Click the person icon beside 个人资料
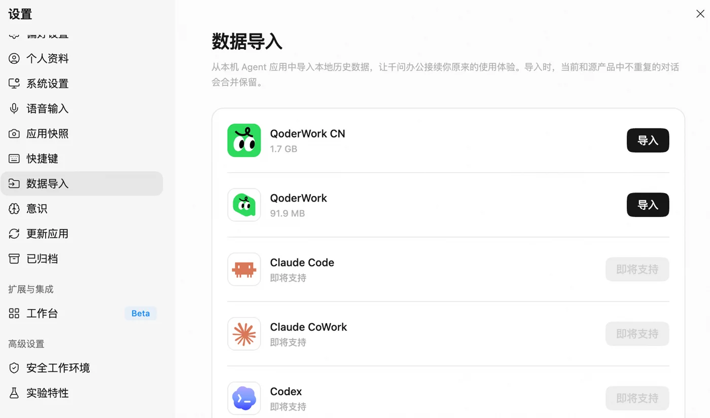710x418 pixels. (14, 58)
